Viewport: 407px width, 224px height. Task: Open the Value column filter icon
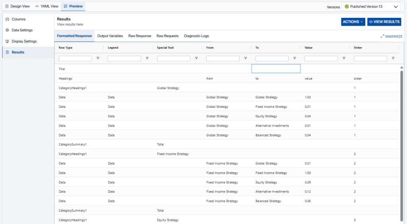[344, 58]
